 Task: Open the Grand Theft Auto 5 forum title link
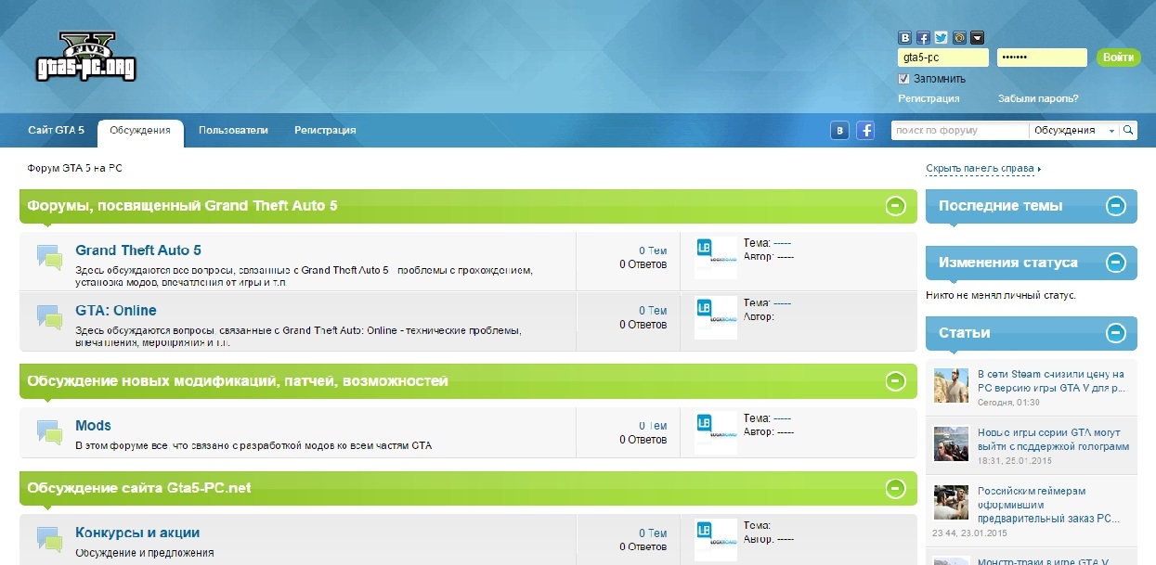(x=138, y=250)
